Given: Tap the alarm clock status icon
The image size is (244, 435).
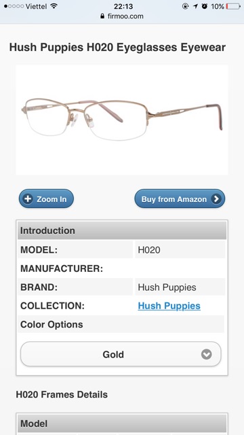Looking at the screenshot, I should (205, 6).
